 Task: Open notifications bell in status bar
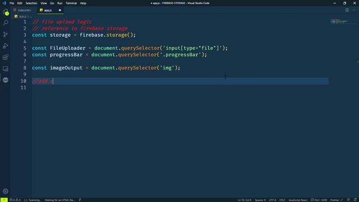pos(355,200)
